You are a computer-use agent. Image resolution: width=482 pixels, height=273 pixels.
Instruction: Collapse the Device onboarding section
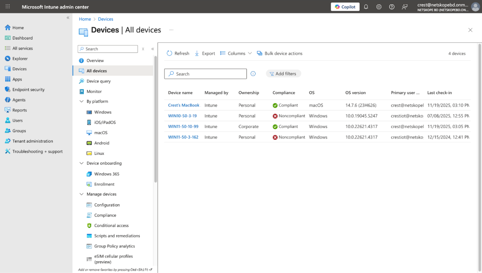[x=81, y=163]
